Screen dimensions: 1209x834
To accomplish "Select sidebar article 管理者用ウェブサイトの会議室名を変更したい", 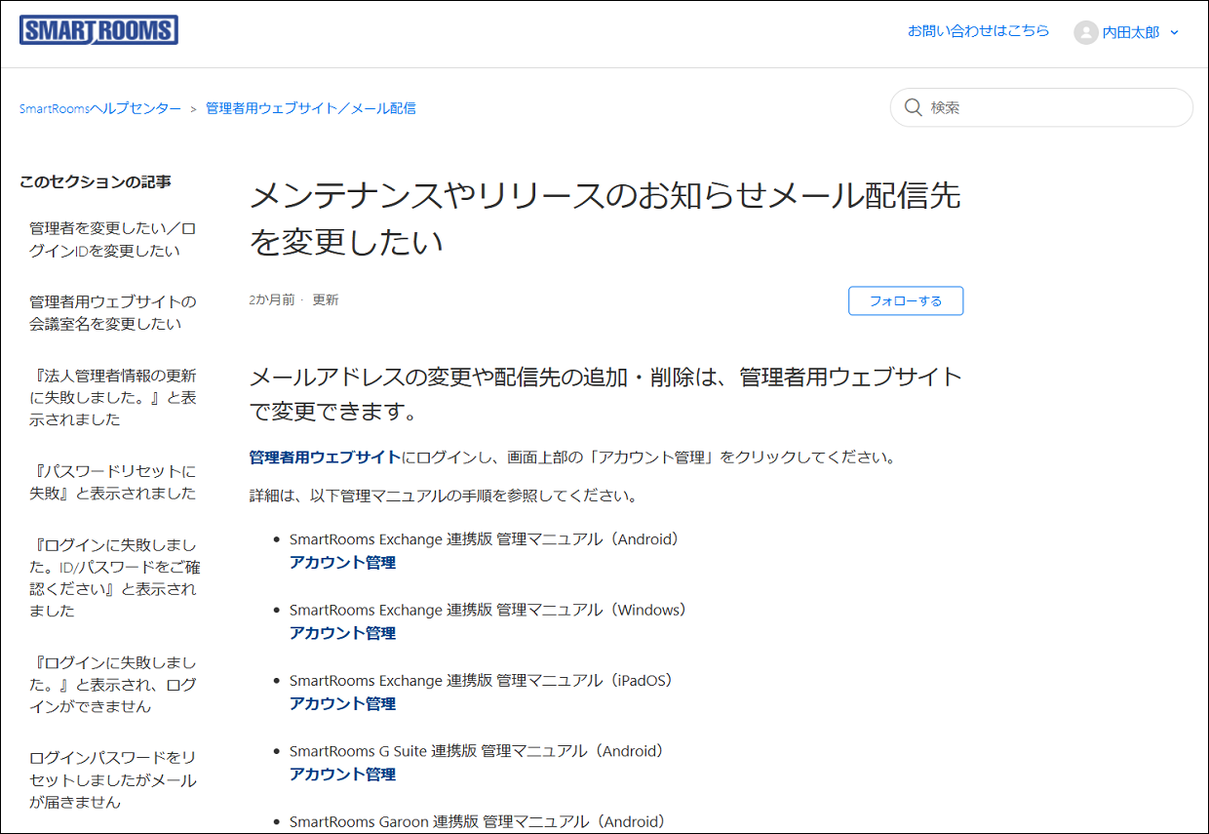I will [x=112, y=312].
